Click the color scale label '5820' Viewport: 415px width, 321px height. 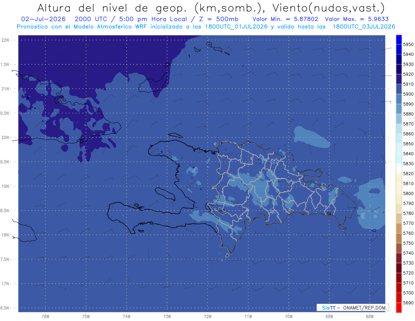click(x=408, y=173)
